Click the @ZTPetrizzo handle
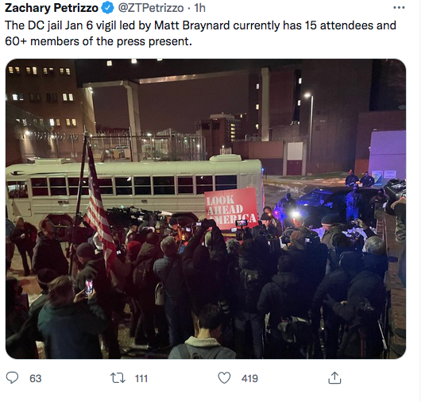The height and width of the screenshot is (402, 429). pyautogui.click(x=151, y=8)
